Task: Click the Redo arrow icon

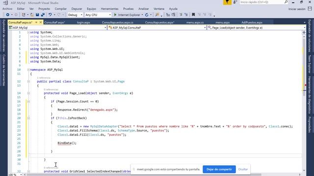Action: tap(59, 15)
